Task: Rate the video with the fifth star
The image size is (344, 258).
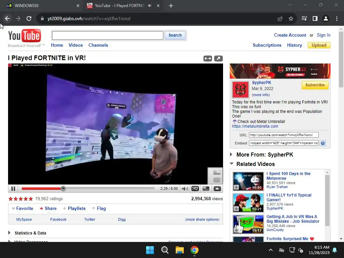Action: click(31, 199)
